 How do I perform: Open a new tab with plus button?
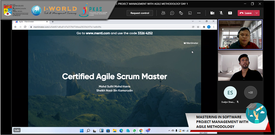[53, 22]
